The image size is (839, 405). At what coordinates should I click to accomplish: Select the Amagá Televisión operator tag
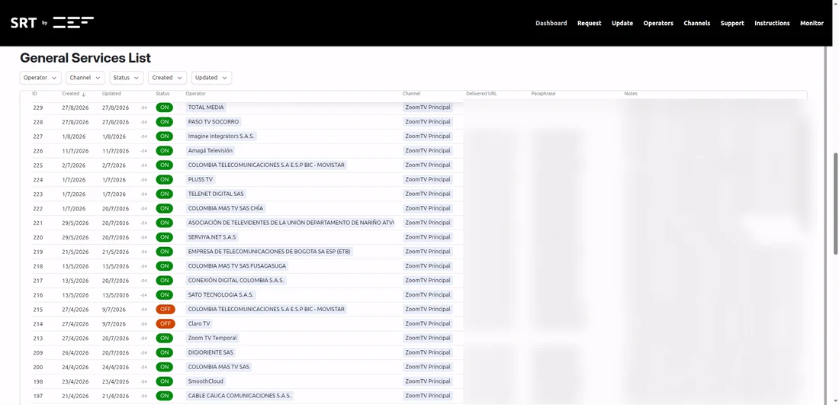click(x=211, y=151)
